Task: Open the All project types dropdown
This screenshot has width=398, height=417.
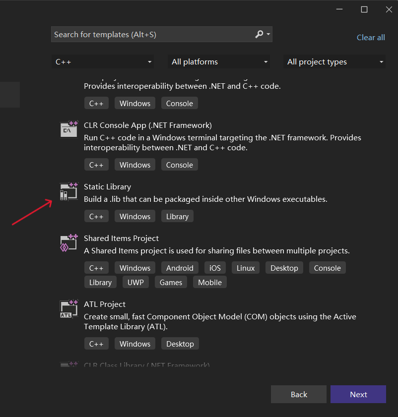Action: pos(334,61)
